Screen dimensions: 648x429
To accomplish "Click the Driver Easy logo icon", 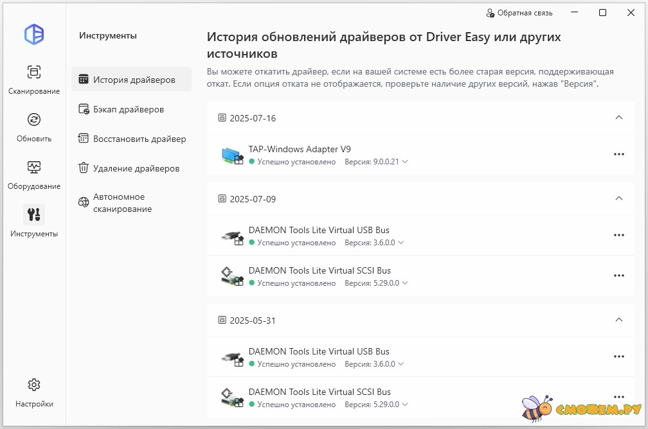I will (x=34, y=34).
